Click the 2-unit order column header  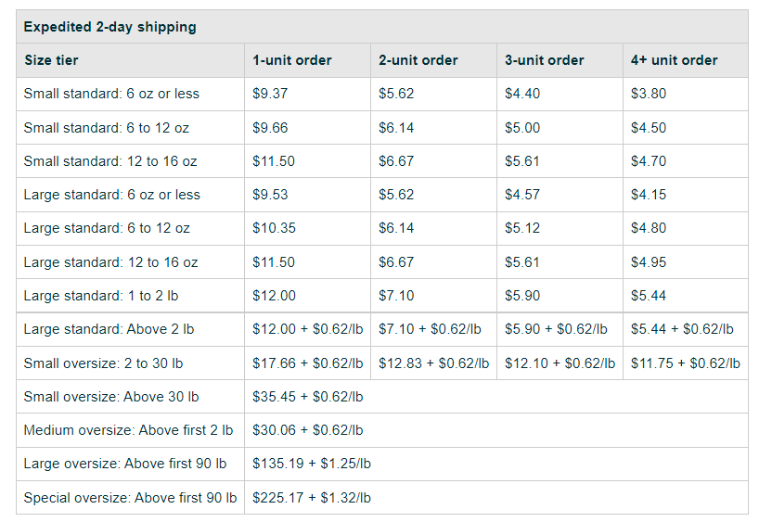[418, 60]
